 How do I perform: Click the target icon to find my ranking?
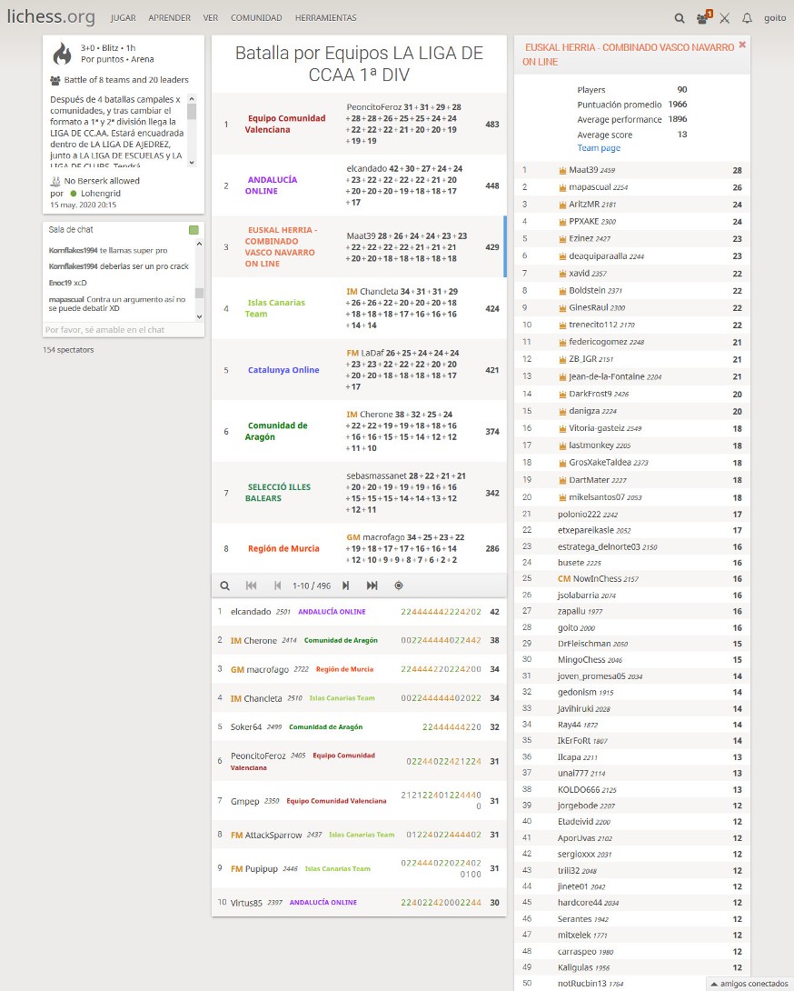[398, 586]
